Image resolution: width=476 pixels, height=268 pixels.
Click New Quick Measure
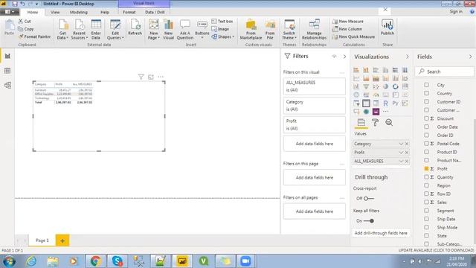pos(354,36)
